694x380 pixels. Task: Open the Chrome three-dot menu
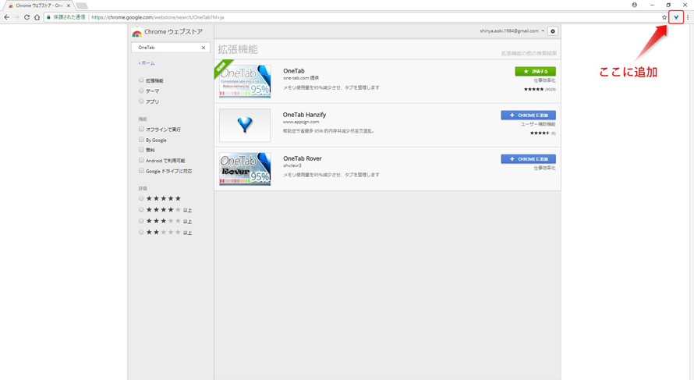(x=688, y=17)
